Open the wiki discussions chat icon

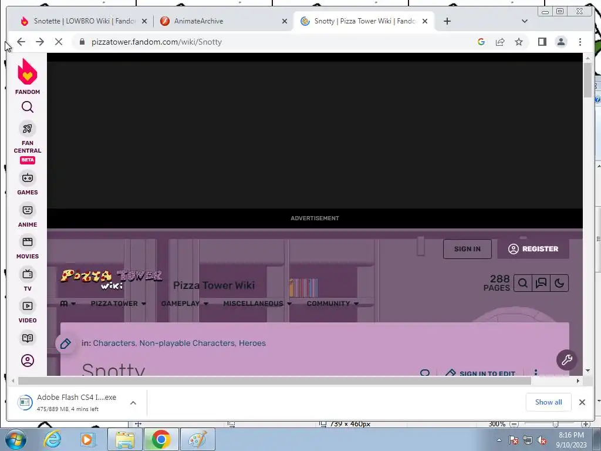coord(541,284)
